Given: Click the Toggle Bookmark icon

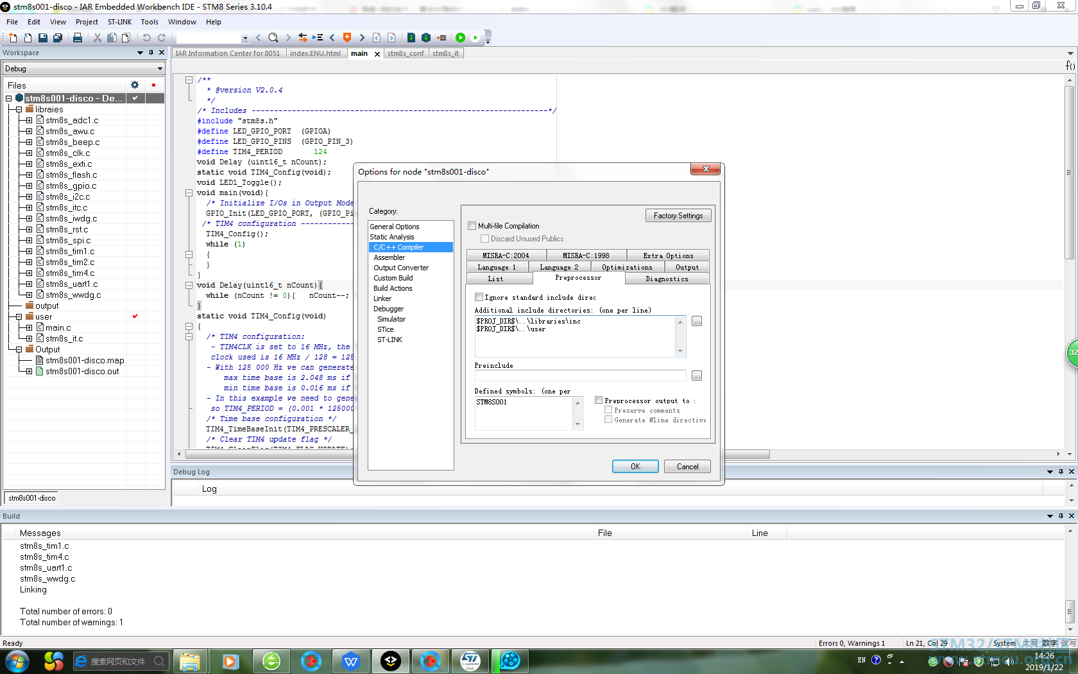Looking at the screenshot, I should (347, 37).
